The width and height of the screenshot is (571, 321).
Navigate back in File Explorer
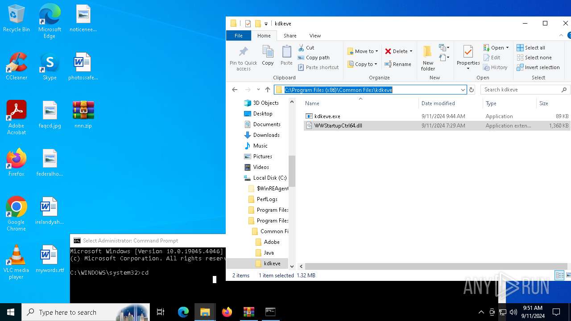[x=235, y=90]
